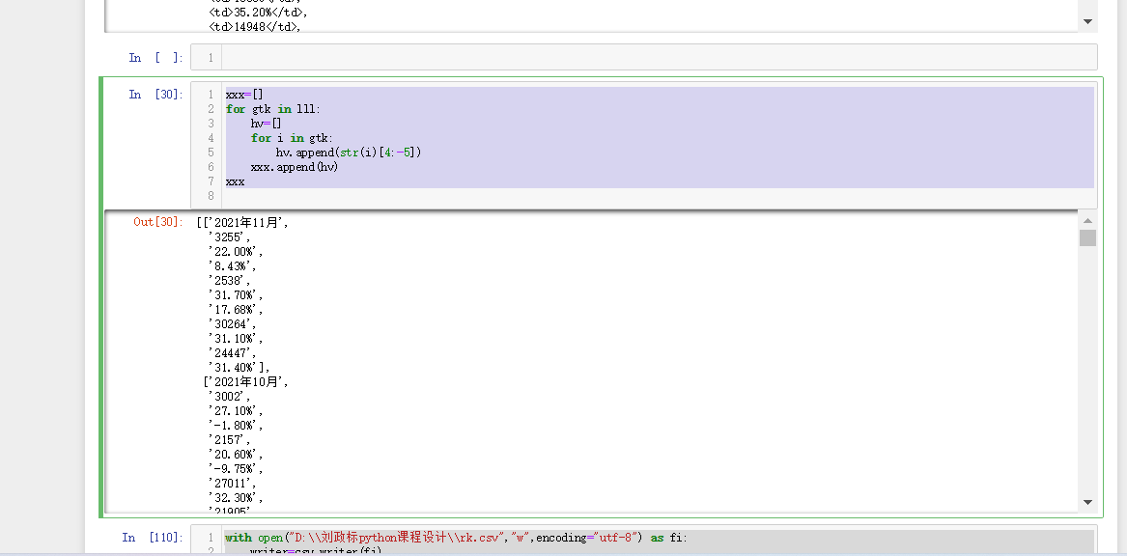Image resolution: width=1127 pixels, height=556 pixels.
Task: Click the 'with open(...rk.csv...)' code line
Action: click(x=456, y=538)
